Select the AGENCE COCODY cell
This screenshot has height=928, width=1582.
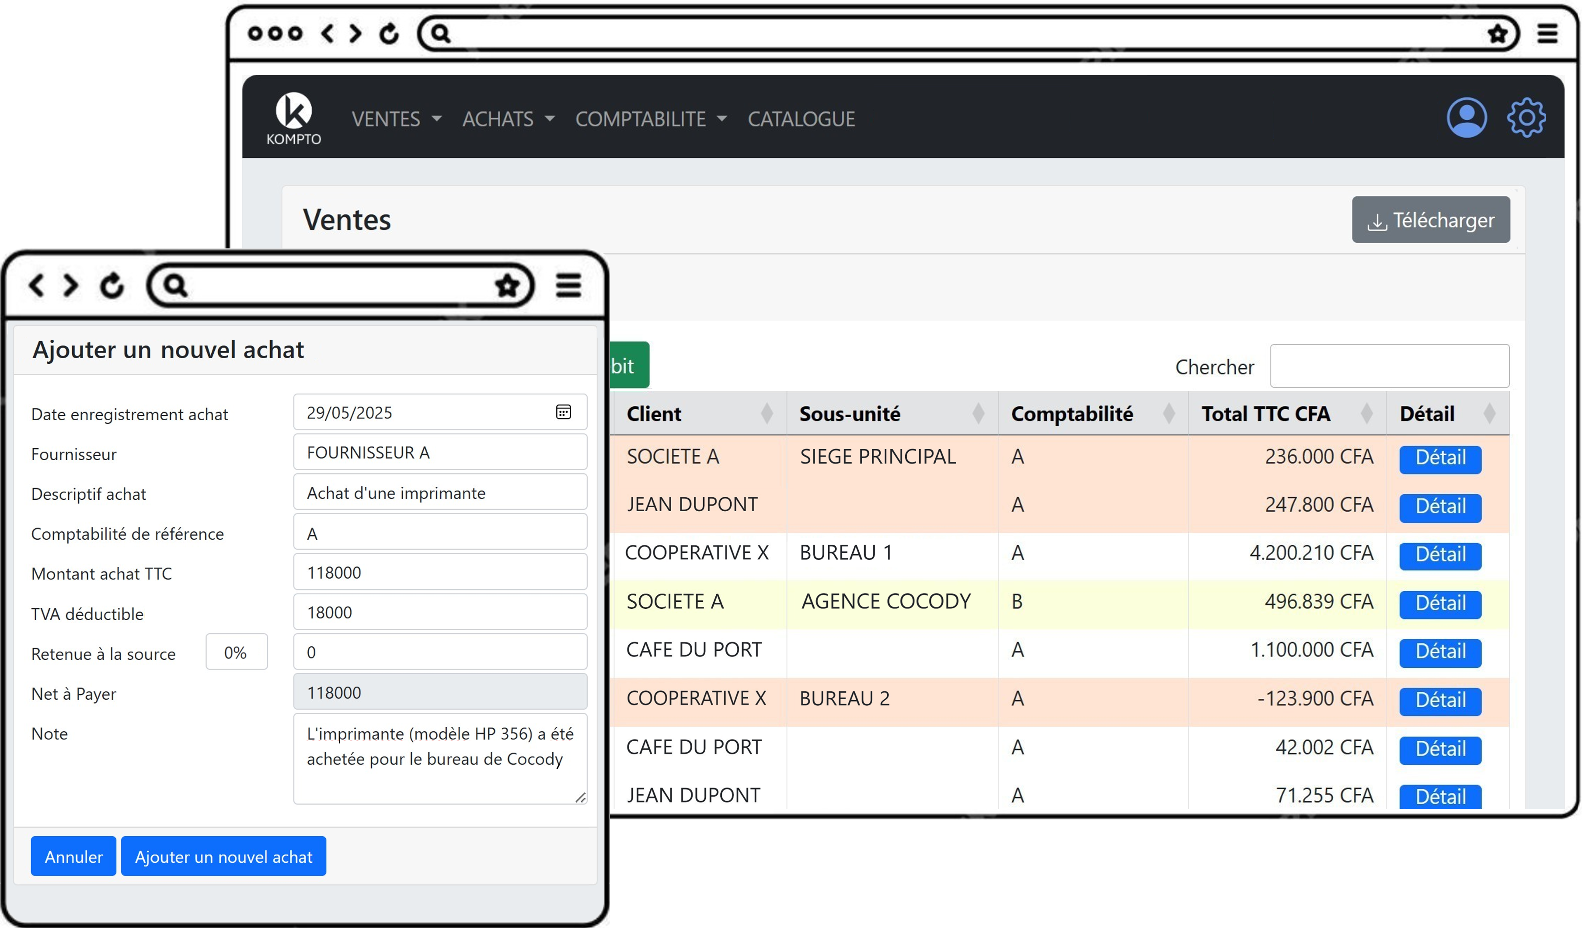pos(892,604)
